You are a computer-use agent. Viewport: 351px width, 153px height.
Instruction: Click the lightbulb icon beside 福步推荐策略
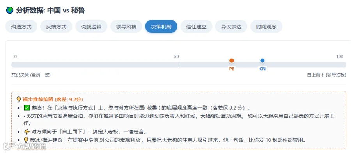pos(19,99)
